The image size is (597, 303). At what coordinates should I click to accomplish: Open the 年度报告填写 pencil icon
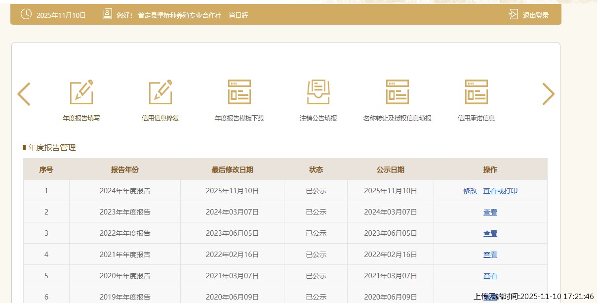click(x=81, y=92)
